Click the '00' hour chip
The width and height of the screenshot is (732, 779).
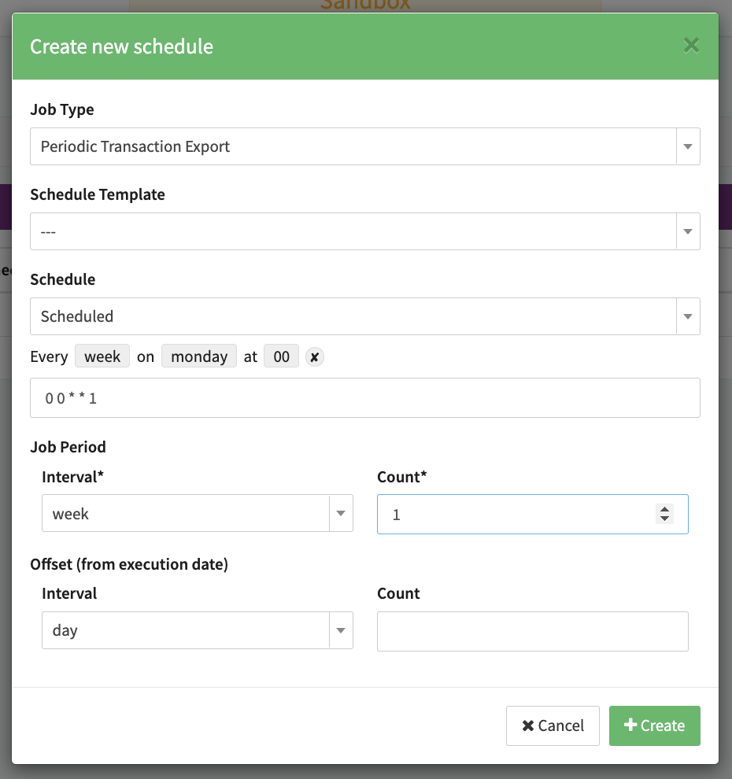[x=281, y=356]
